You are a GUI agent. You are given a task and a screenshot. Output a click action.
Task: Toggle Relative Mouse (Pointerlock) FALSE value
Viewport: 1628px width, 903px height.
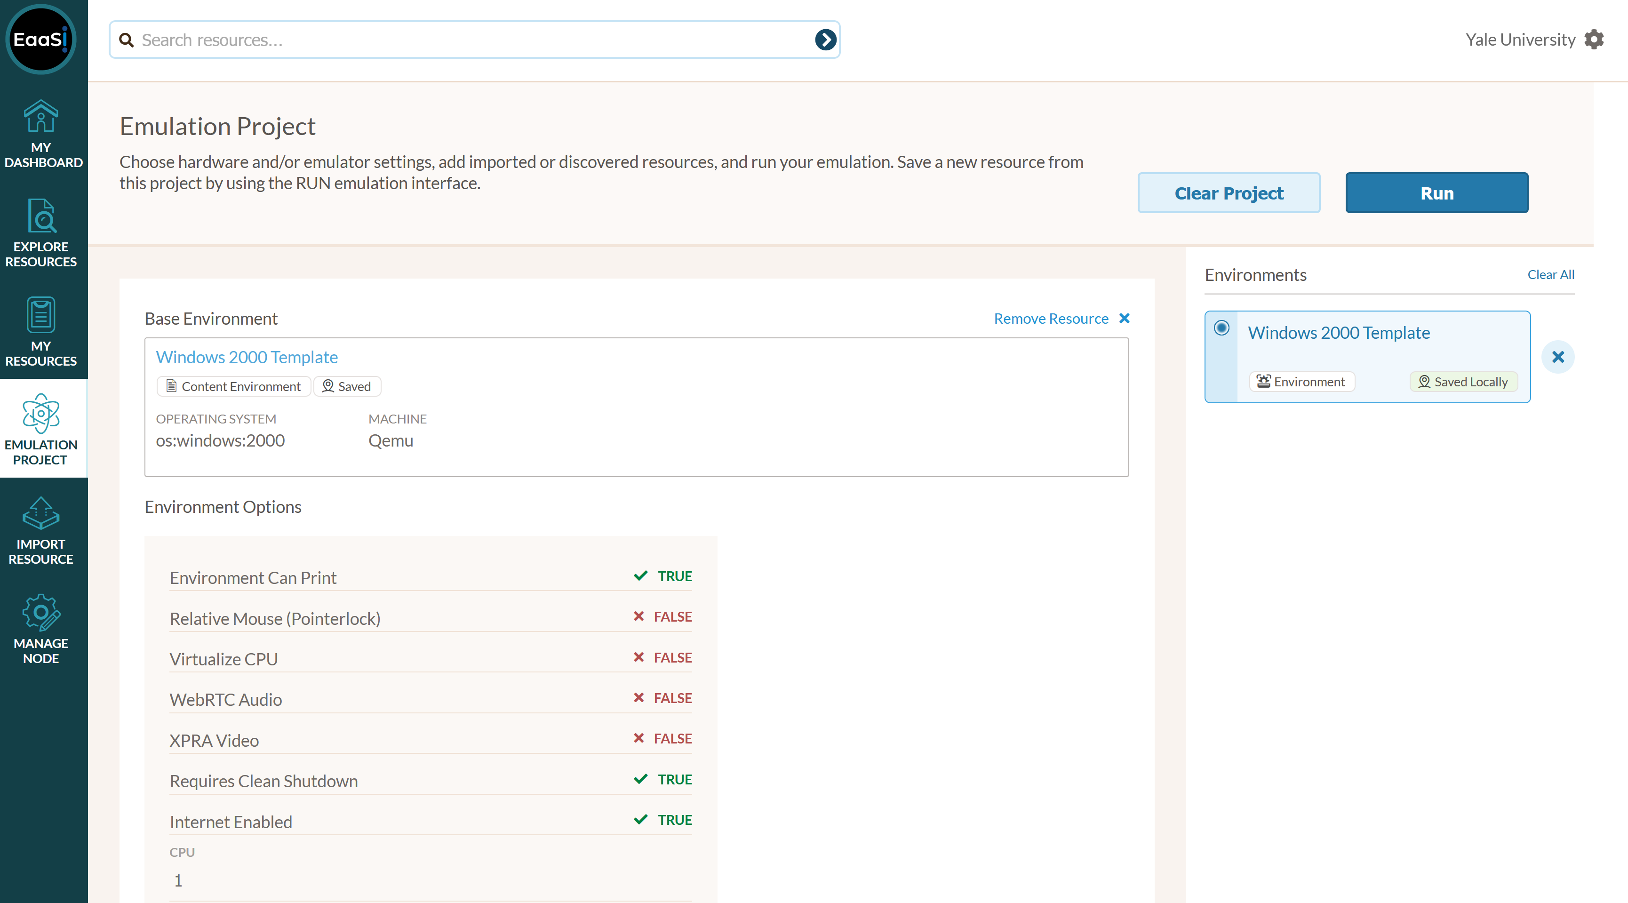click(x=663, y=616)
